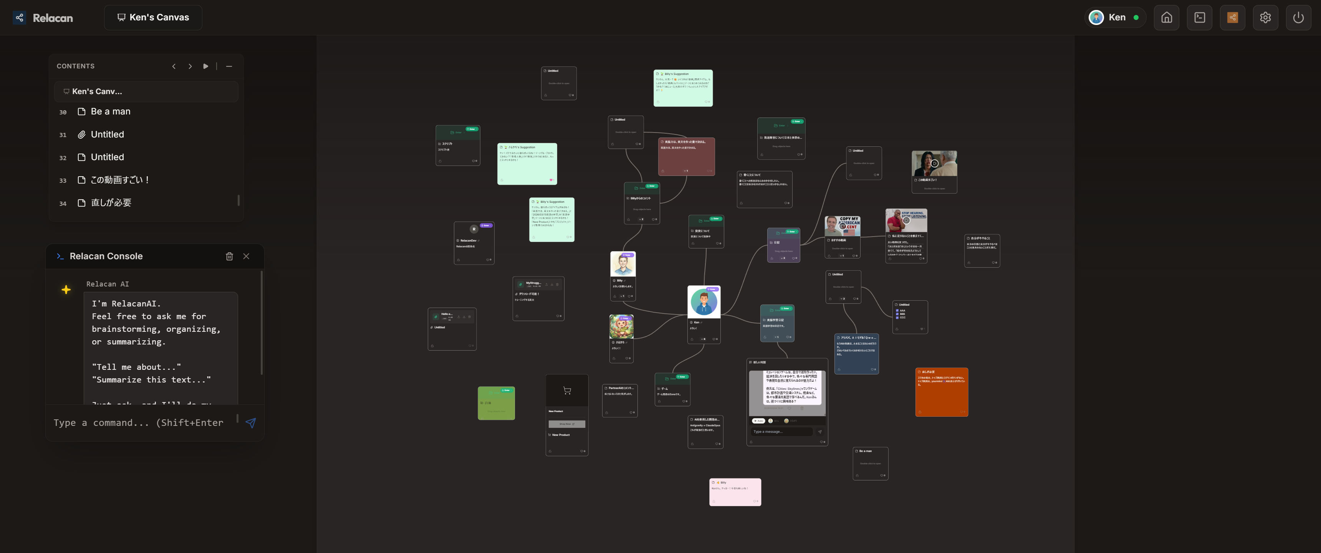Viewport: 1321px width, 553px height.
Task: Click the Relacan logo icon
Action: (20, 17)
